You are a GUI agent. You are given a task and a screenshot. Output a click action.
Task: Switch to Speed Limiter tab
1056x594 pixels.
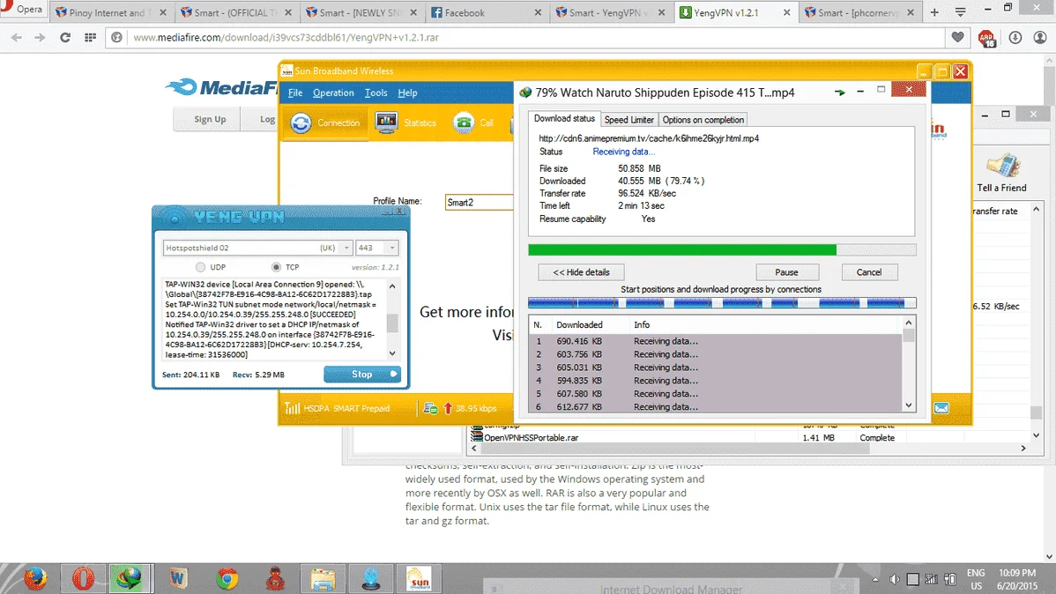click(x=628, y=120)
